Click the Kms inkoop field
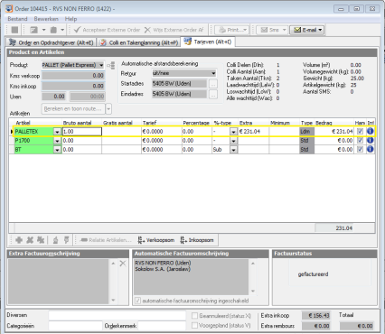The image size is (385, 334). pyautogui.click(x=73, y=86)
